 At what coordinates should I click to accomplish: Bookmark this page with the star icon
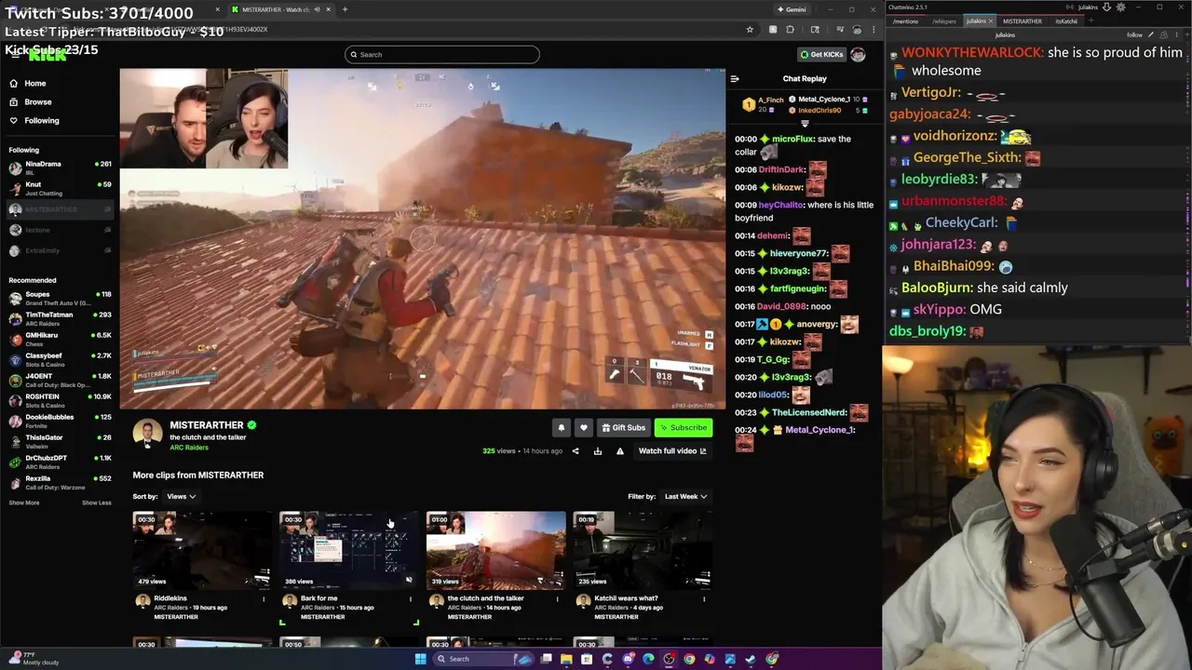pos(750,30)
